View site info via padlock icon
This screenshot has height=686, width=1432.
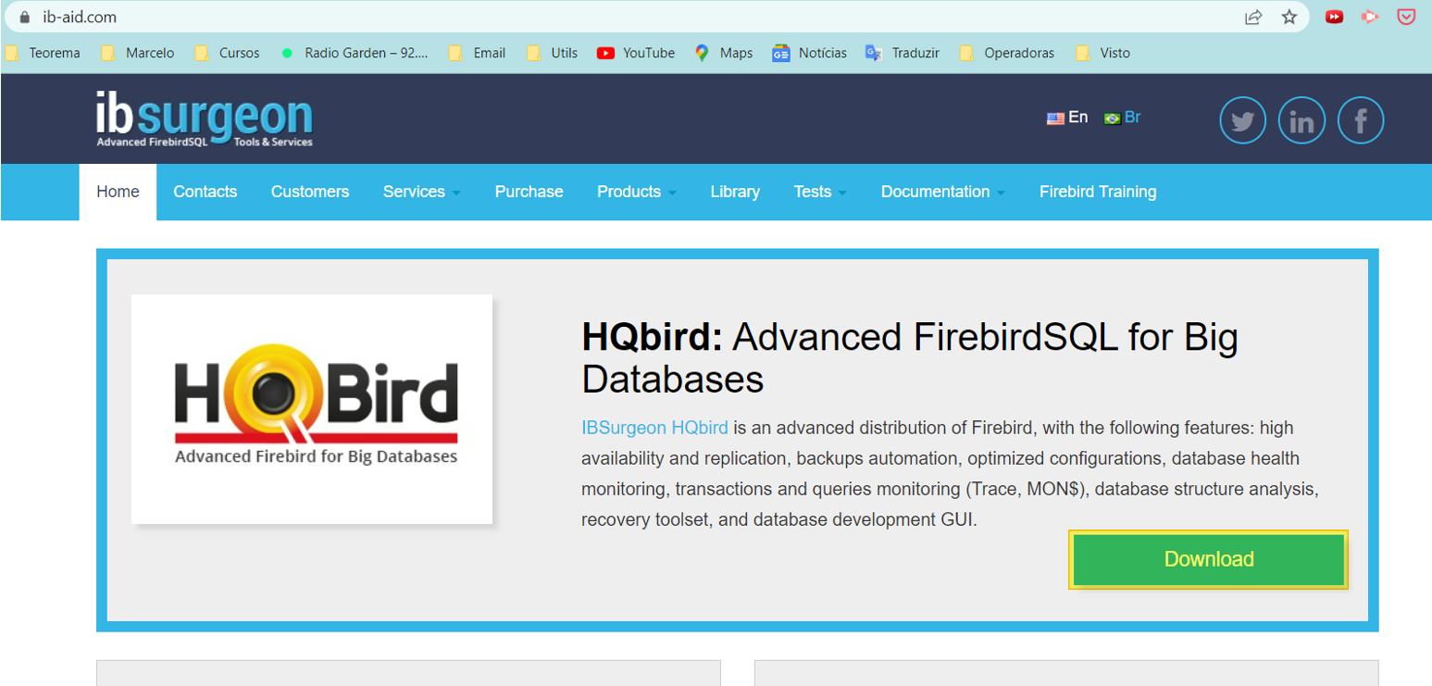pyautogui.click(x=24, y=17)
